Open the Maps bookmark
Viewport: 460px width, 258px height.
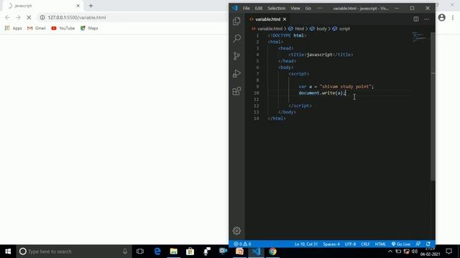89,28
